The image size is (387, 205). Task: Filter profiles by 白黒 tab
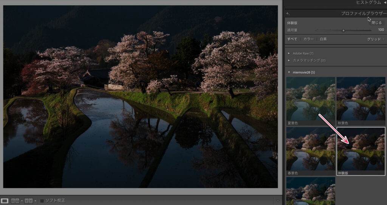[323, 39]
